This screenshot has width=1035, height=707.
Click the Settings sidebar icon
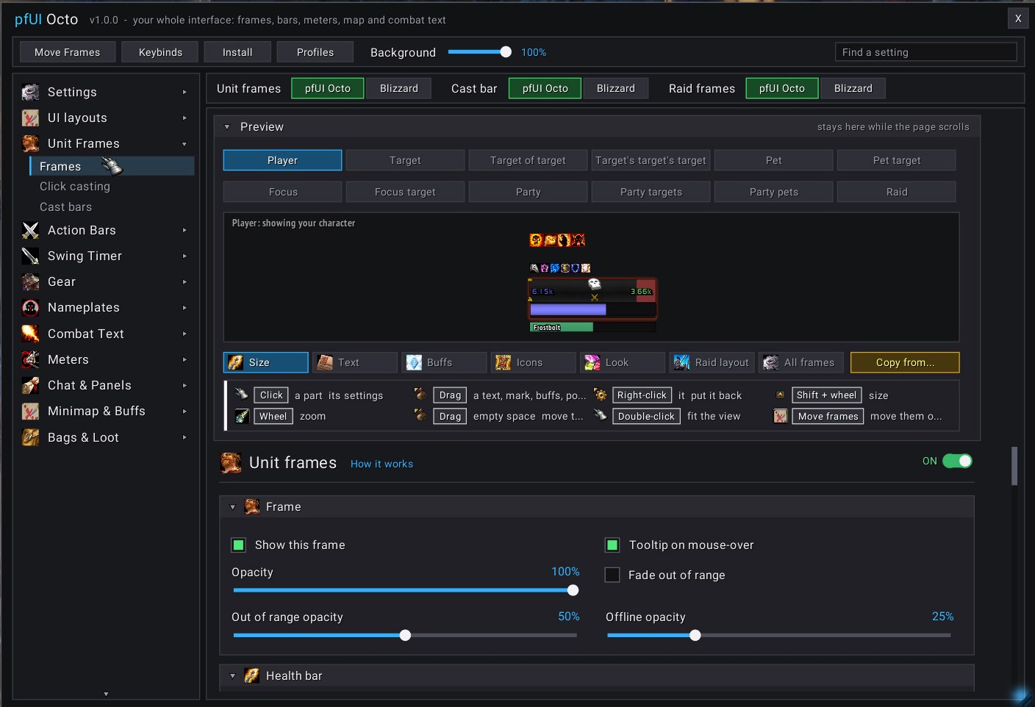point(30,92)
